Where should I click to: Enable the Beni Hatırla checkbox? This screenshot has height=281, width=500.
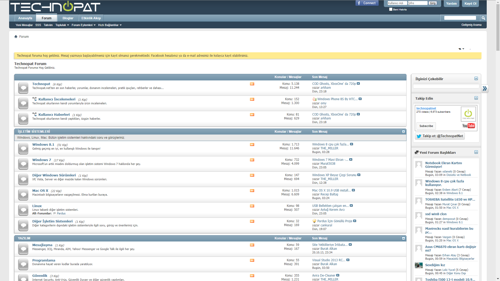[391, 9]
